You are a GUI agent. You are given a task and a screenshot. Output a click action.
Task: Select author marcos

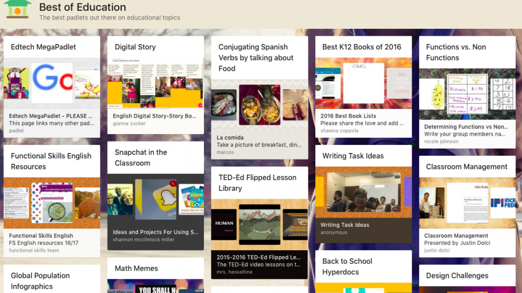225,152
